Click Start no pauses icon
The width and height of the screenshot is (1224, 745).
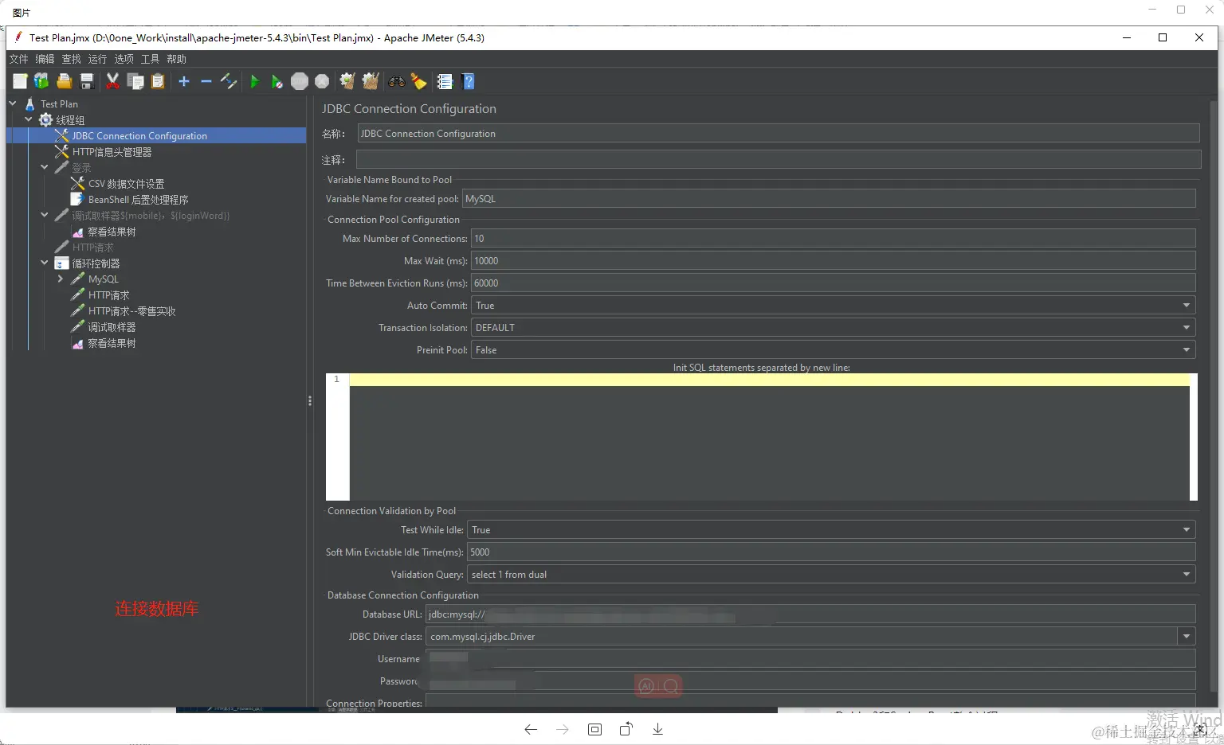click(x=277, y=81)
